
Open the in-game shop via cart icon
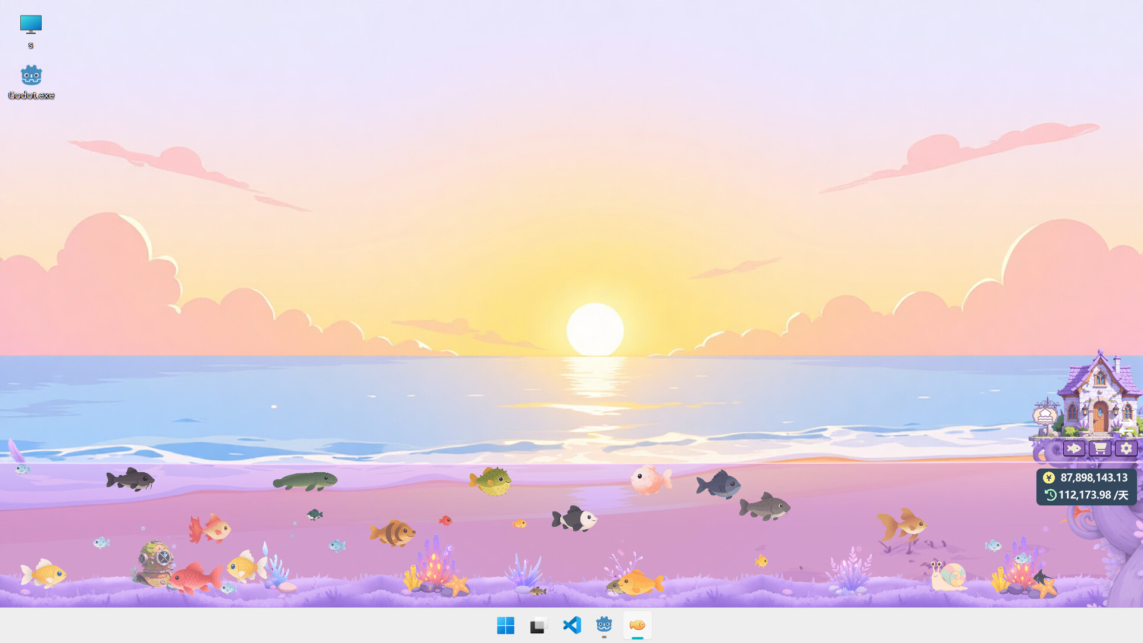(1100, 448)
